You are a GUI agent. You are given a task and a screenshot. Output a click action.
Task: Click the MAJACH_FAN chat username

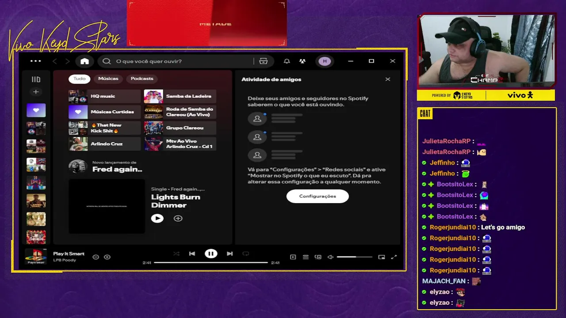[x=444, y=281]
